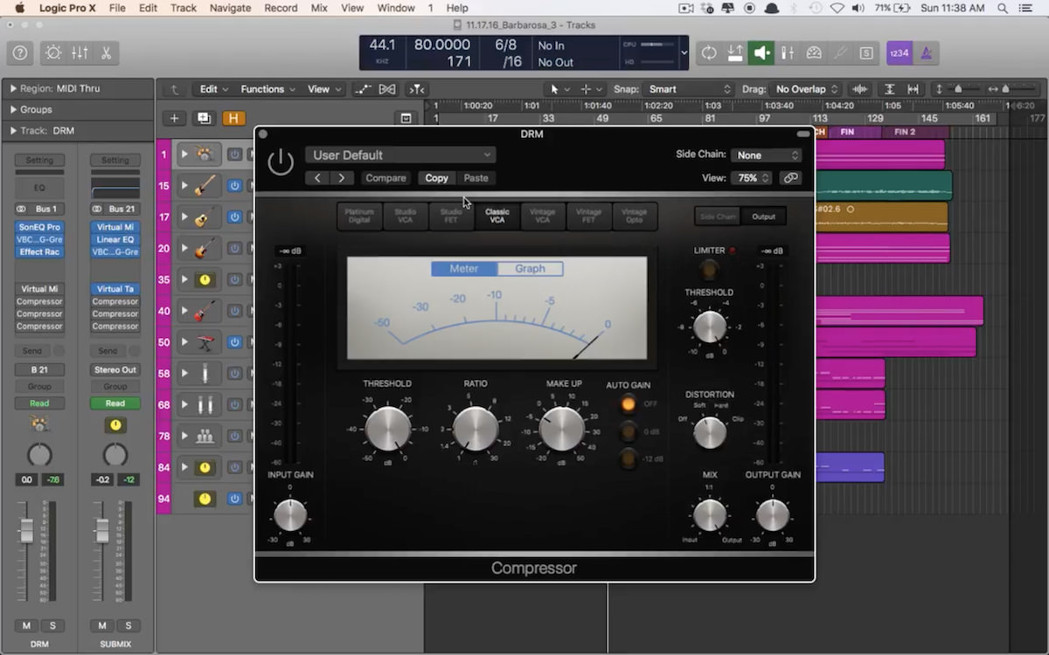Select the Studio VCA compressor model

point(406,216)
